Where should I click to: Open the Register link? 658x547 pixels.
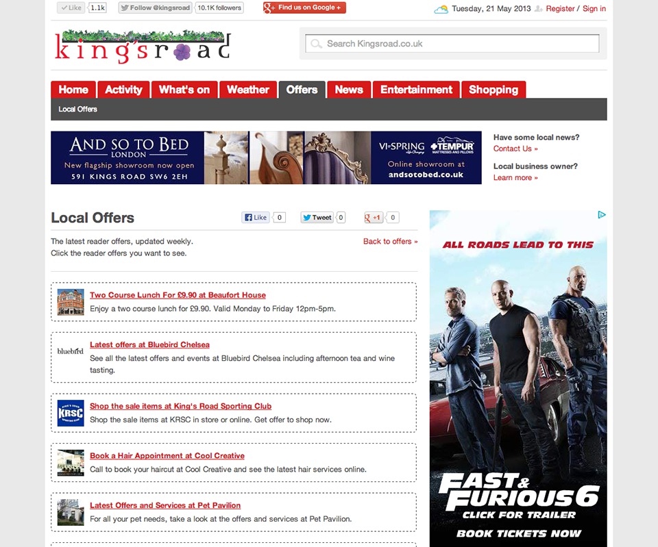tap(560, 8)
